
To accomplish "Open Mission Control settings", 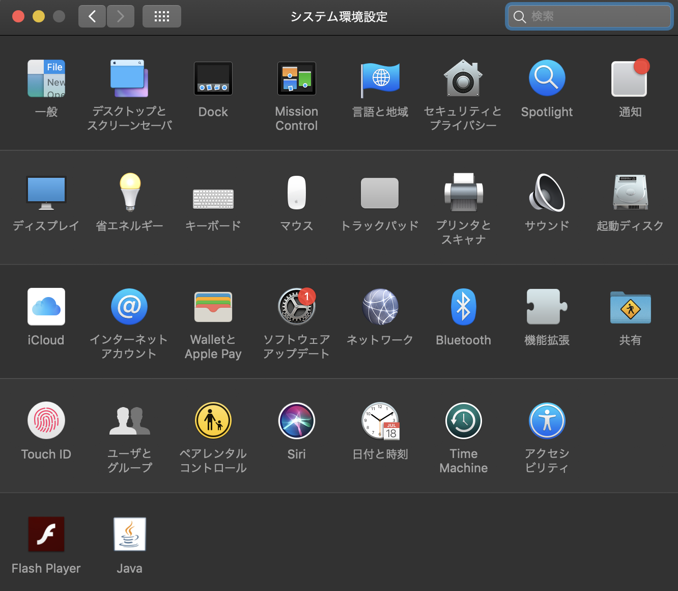I will pyautogui.click(x=297, y=78).
